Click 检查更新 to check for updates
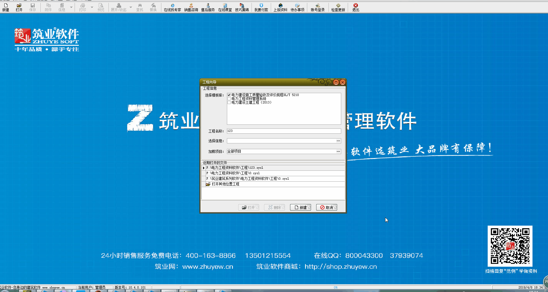548x292 pixels. pyautogui.click(x=338, y=7)
